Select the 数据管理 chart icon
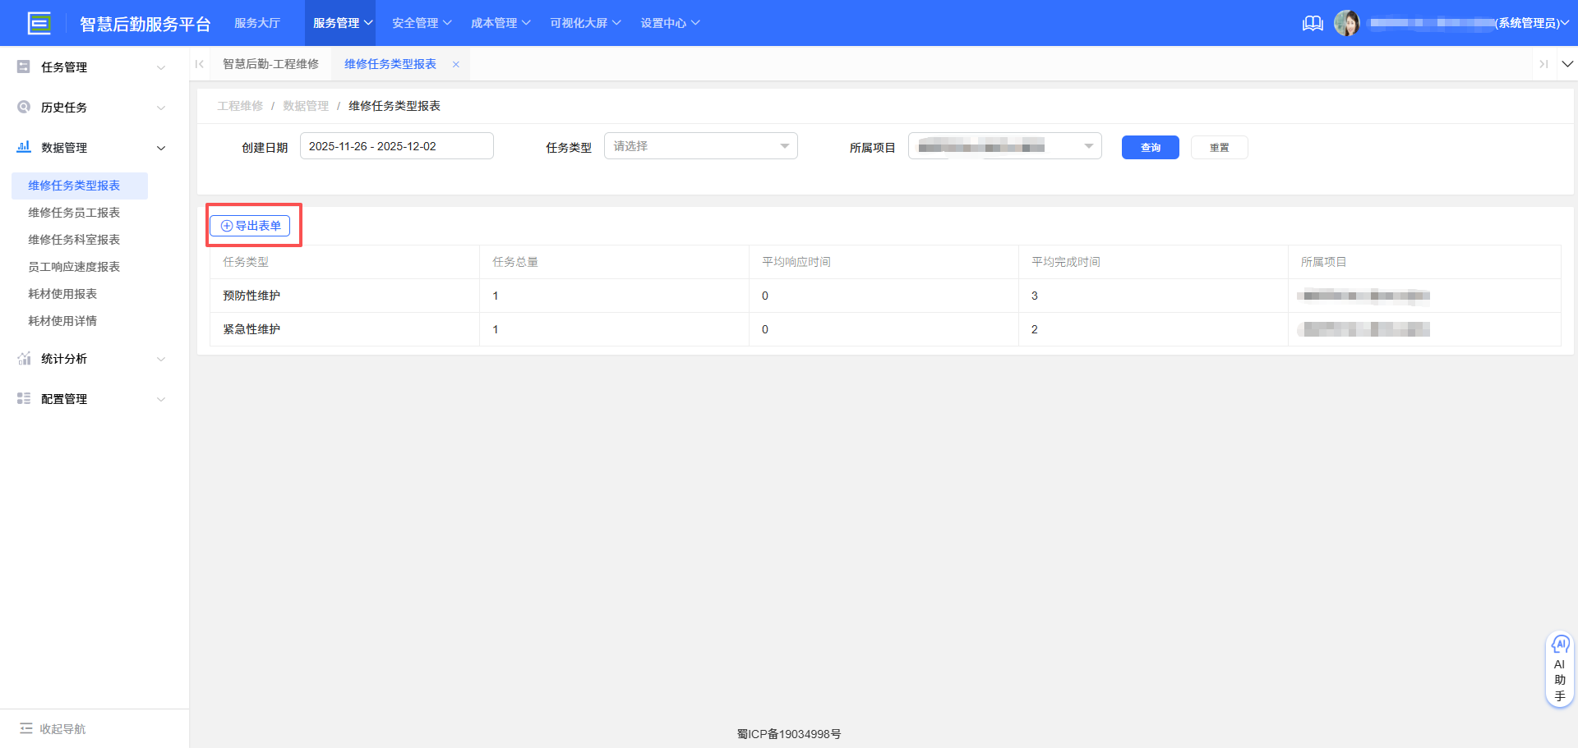Image resolution: width=1578 pixels, height=748 pixels. point(23,147)
